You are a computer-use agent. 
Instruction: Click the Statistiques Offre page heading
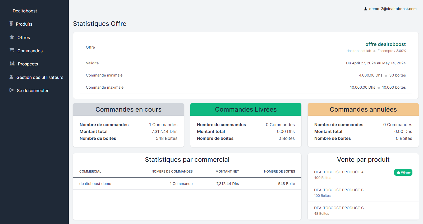pyautogui.click(x=100, y=24)
